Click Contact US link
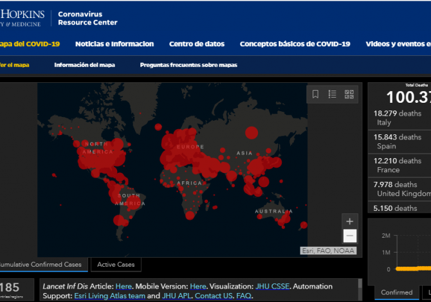The width and height of the screenshot is (431, 302). click(x=214, y=296)
